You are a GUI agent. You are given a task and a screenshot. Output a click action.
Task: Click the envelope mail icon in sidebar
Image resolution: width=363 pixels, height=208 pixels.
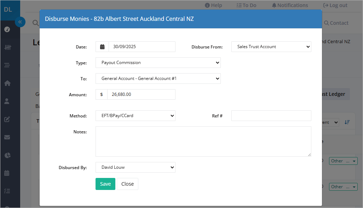(x=7, y=137)
